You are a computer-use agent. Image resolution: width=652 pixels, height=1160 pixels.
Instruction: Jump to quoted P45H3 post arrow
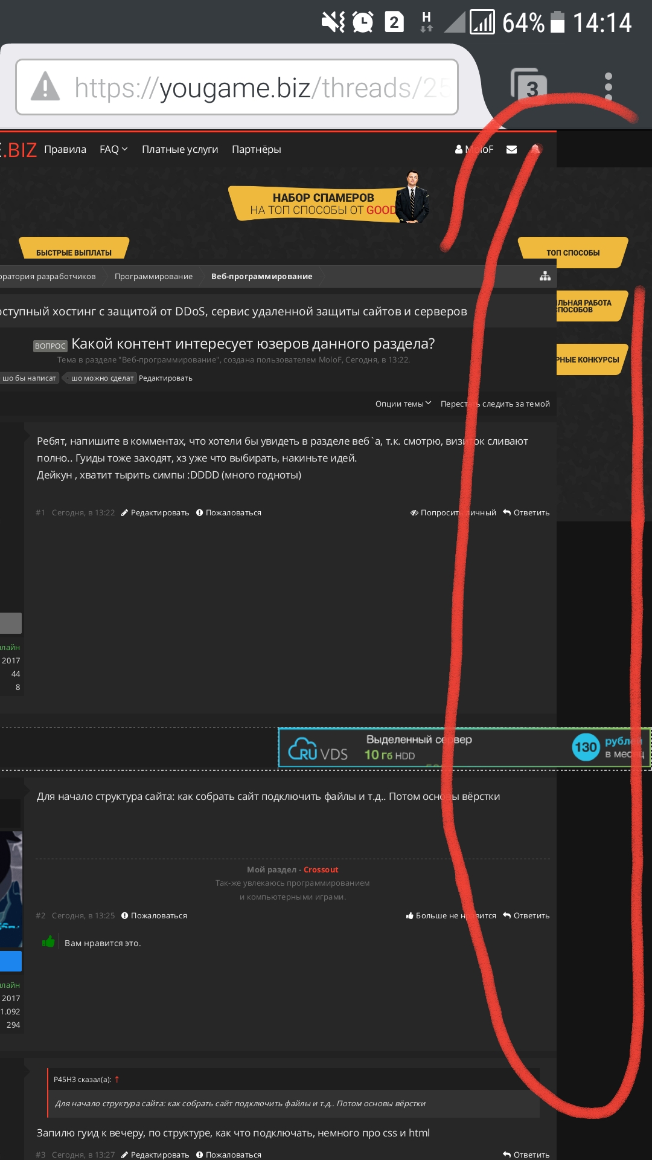tap(117, 1079)
